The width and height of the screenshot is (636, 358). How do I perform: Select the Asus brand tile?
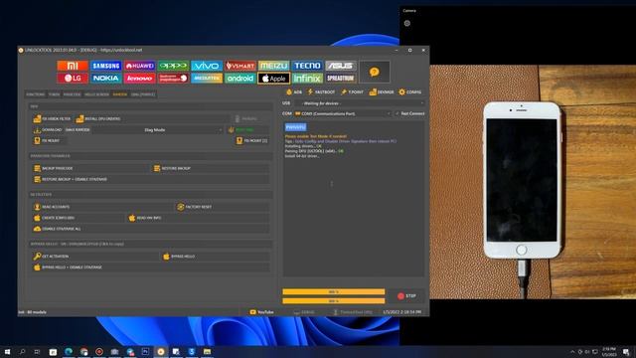(341, 66)
